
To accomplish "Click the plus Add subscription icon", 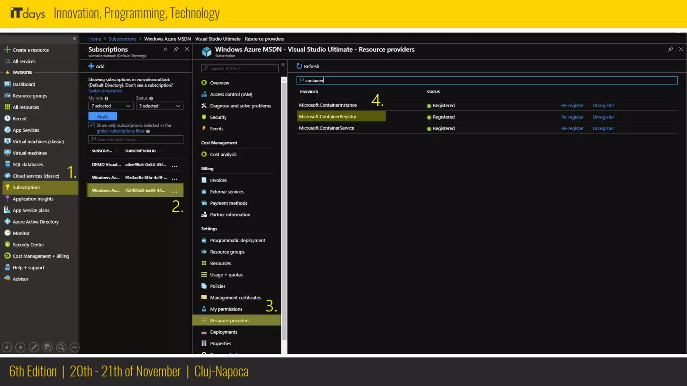I will (91, 66).
